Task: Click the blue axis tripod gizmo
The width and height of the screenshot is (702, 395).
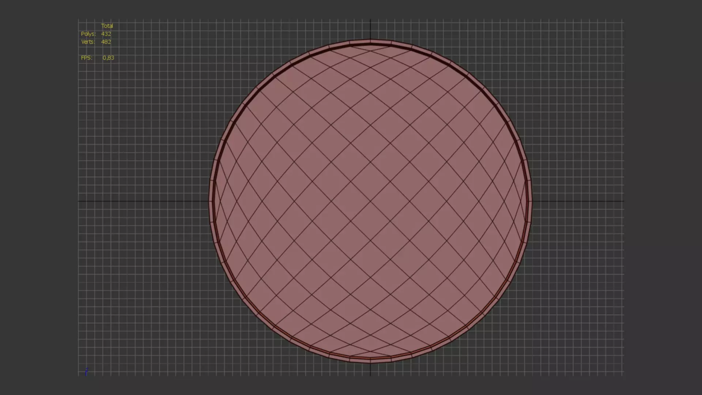Action: click(86, 372)
